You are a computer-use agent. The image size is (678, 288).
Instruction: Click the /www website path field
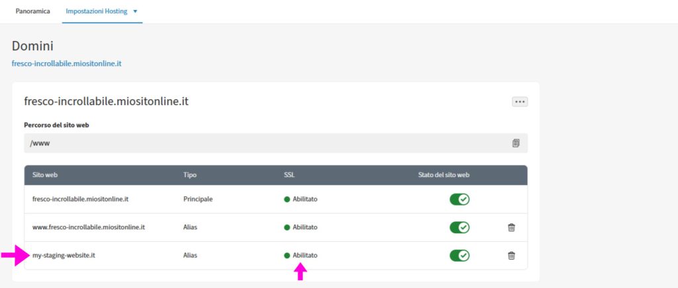click(x=265, y=143)
